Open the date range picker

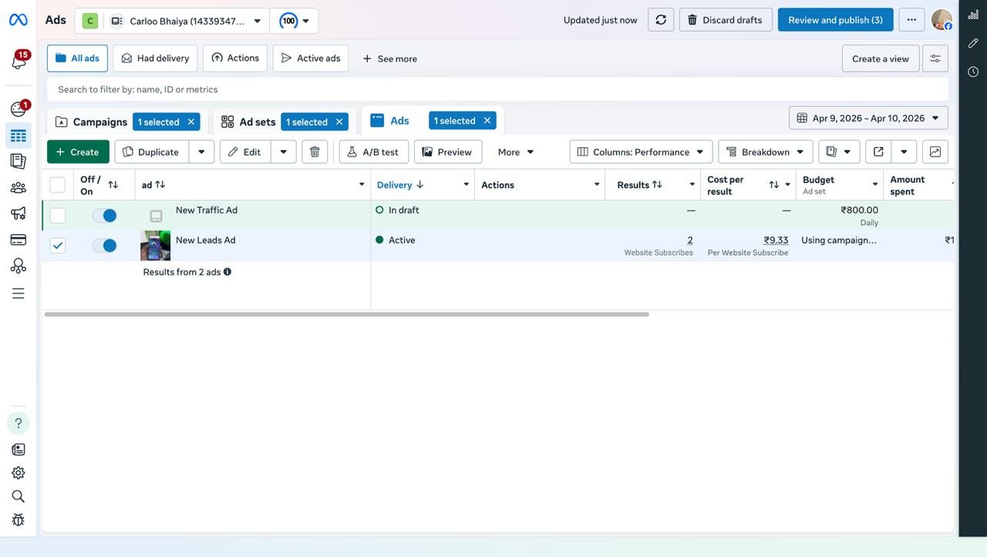pyautogui.click(x=868, y=118)
